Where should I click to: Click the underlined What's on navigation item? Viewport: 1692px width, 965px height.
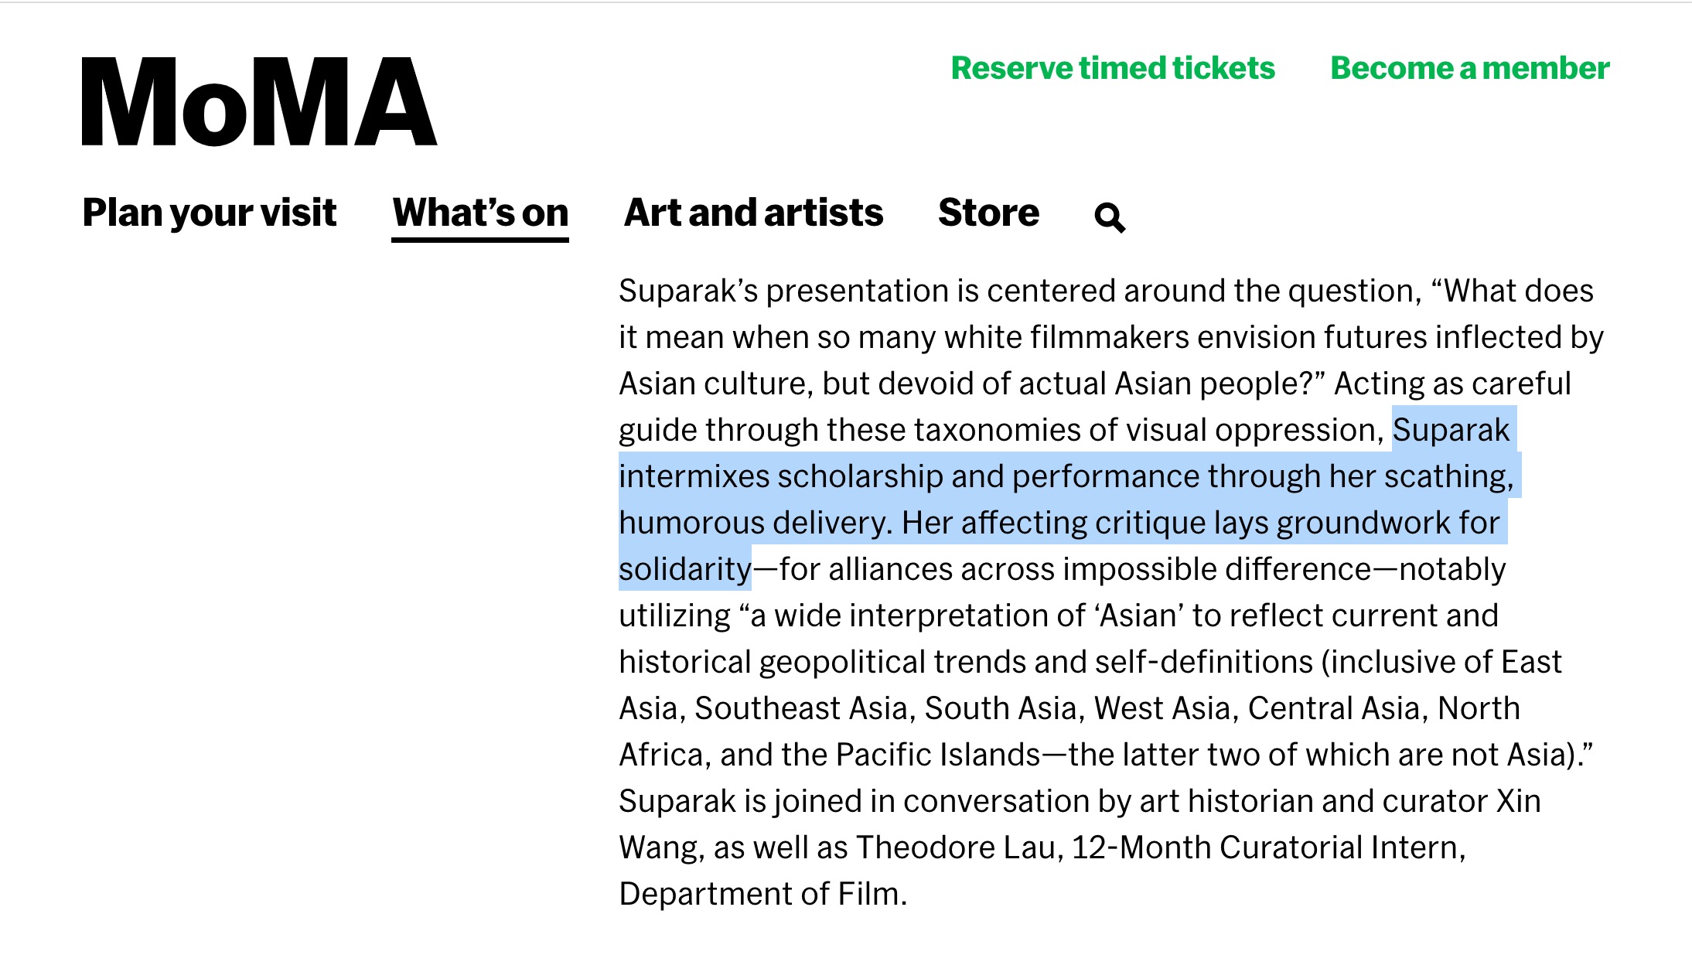[x=479, y=213]
